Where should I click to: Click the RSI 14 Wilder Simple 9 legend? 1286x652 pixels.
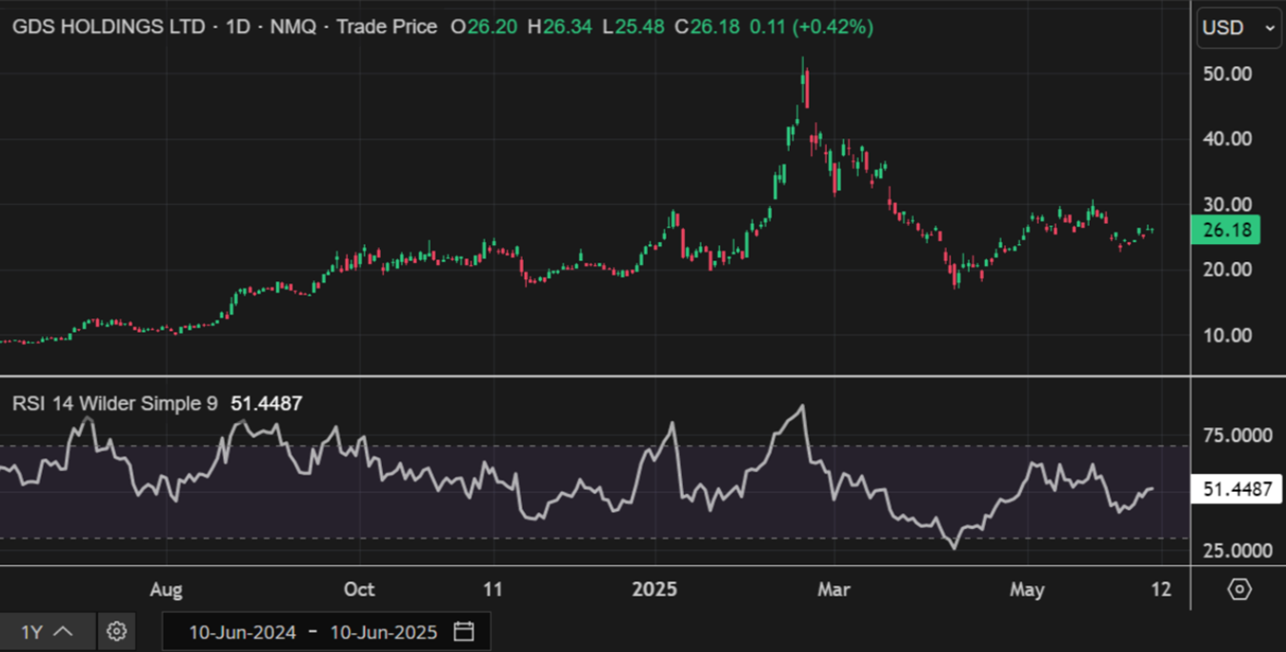click(x=114, y=404)
